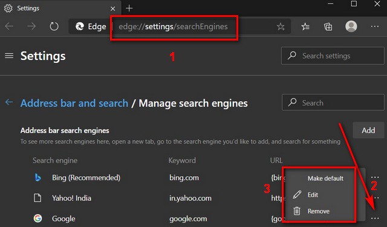387x227 pixels.
Task: Click the Edge logo site info
Action: [x=90, y=27]
